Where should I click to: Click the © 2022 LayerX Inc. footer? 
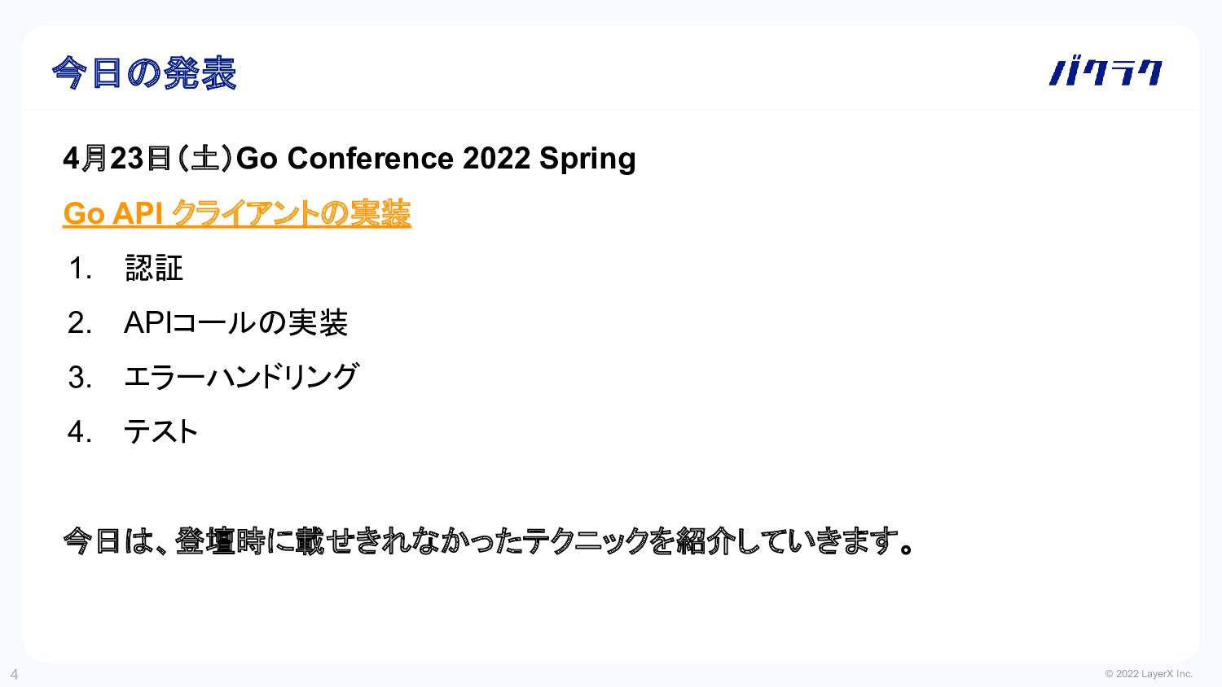pos(1149,674)
